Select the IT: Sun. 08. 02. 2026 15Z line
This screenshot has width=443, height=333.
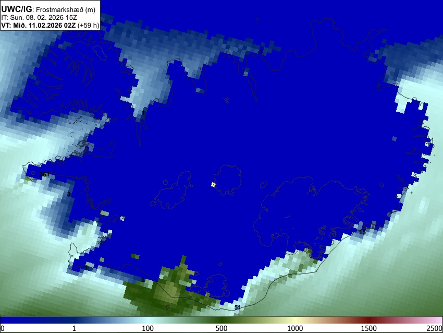[39, 18]
